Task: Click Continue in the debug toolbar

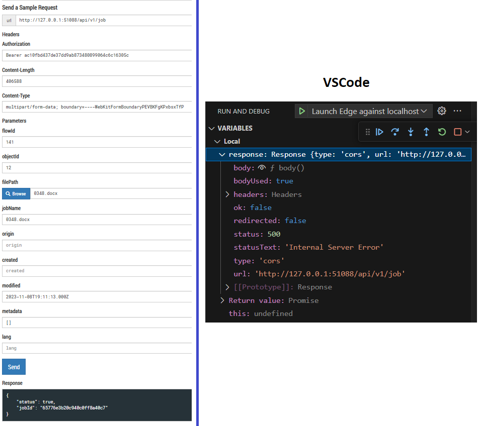Action: click(x=380, y=132)
